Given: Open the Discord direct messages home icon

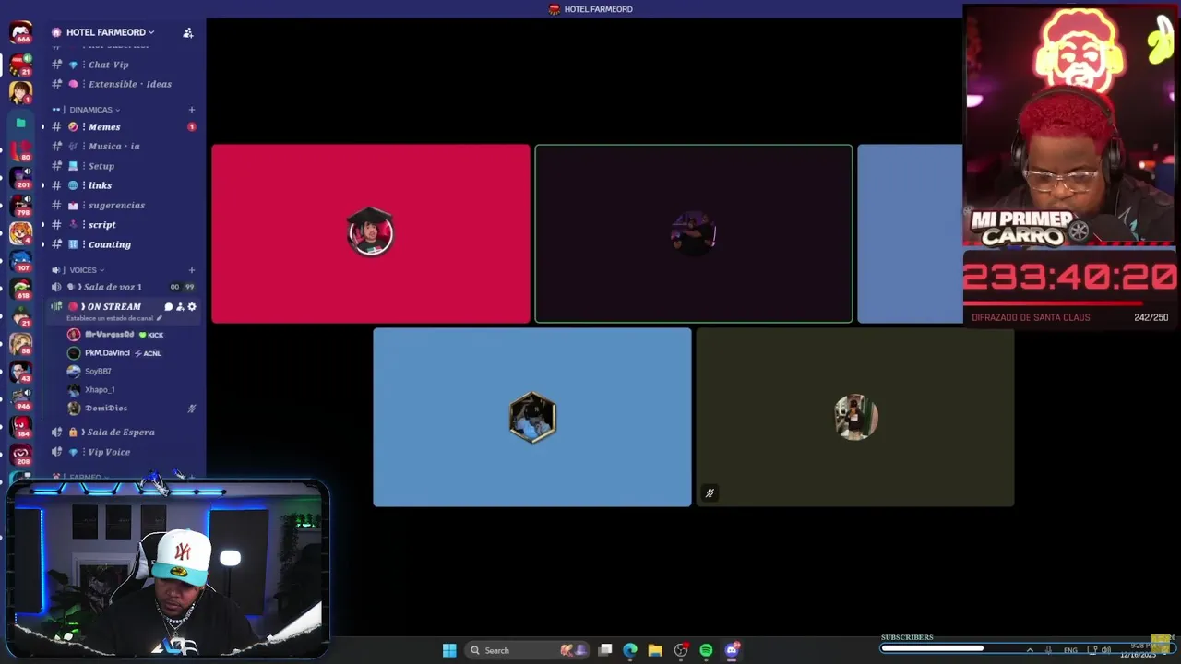Looking at the screenshot, I should click(x=20, y=33).
